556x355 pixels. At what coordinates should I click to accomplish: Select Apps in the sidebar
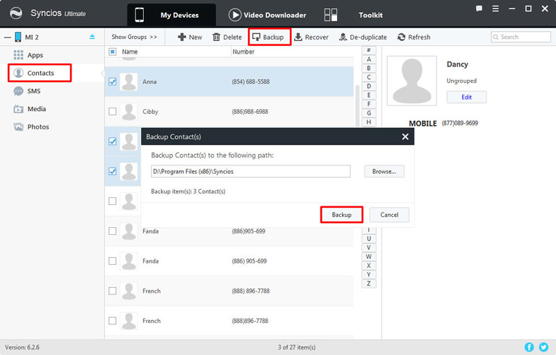click(x=28, y=55)
